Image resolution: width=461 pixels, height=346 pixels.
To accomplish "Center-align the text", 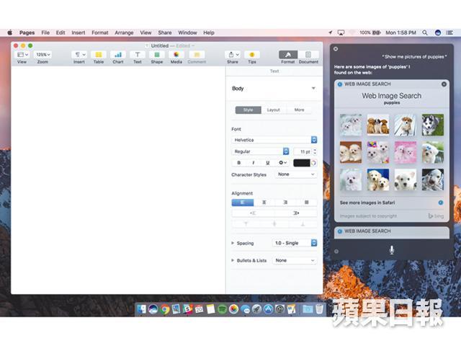I will pyautogui.click(x=264, y=203).
